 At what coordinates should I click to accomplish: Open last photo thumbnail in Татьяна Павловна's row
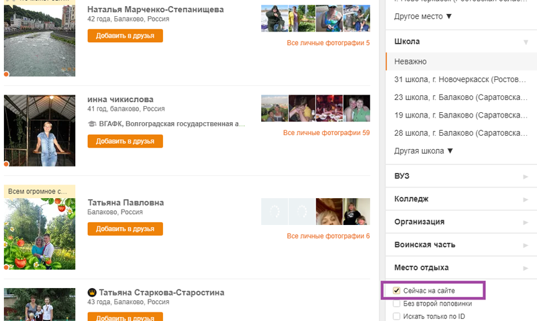click(x=357, y=211)
